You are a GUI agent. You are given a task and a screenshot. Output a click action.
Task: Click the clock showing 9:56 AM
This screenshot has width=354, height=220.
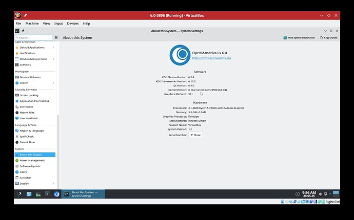309,194
